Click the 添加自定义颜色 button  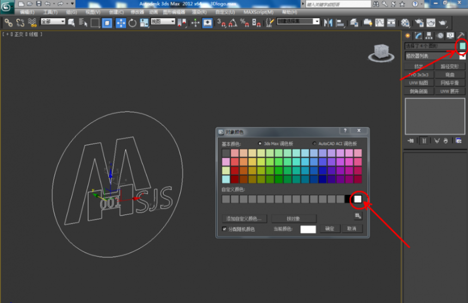pos(244,219)
